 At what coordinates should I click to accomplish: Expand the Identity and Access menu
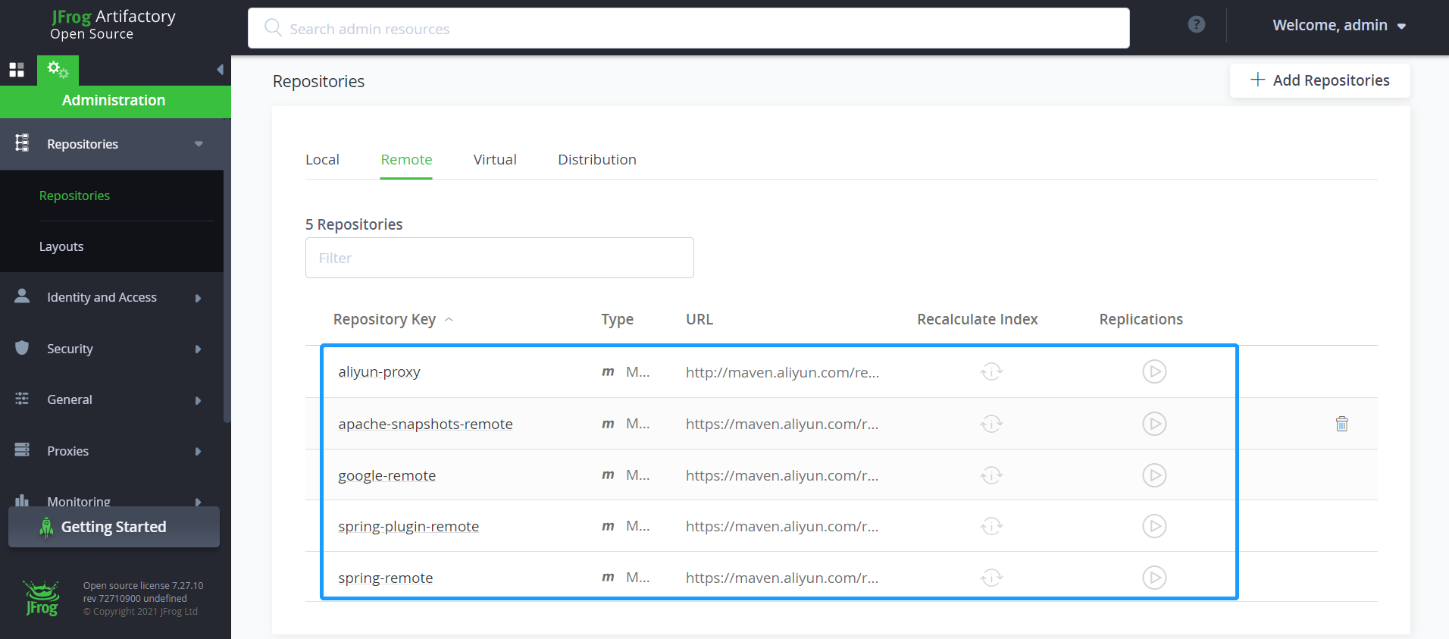198,298
